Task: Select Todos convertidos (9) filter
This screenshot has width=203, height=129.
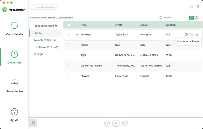Action: [46, 26]
